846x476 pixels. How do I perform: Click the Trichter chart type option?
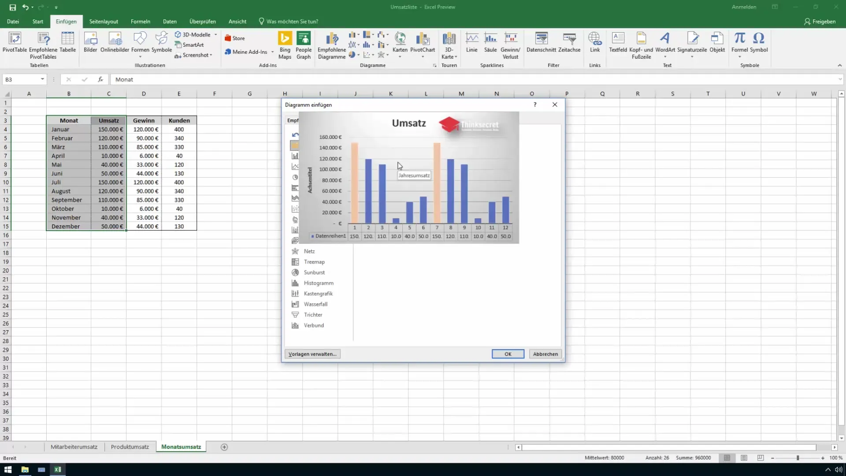(x=312, y=314)
